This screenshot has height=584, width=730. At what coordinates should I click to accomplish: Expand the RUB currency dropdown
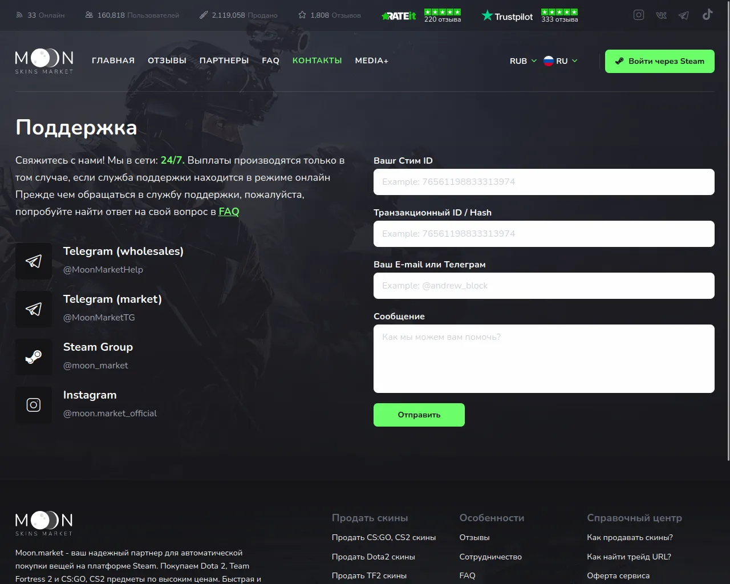[523, 61]
